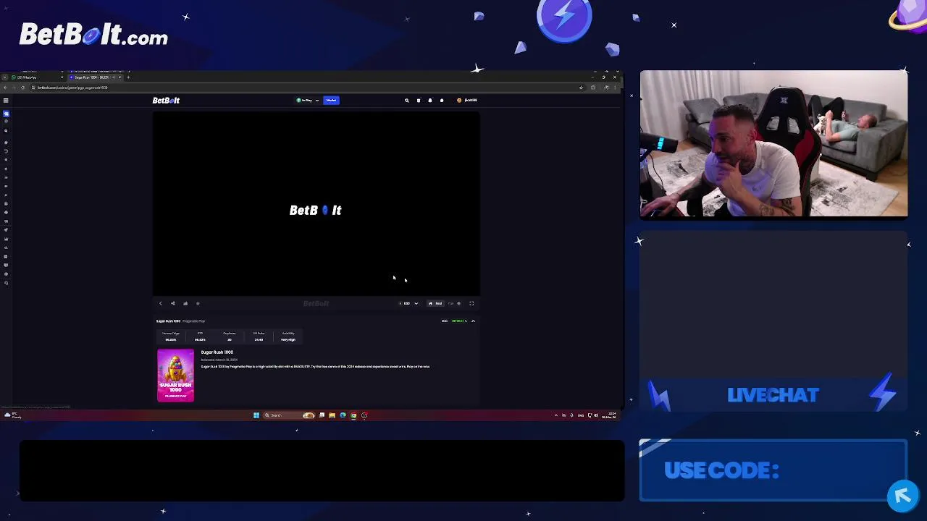Collapse the Sugar Rush 1000 info panel
This screenshot has width=927, height=521.
(x=473, y=321)
